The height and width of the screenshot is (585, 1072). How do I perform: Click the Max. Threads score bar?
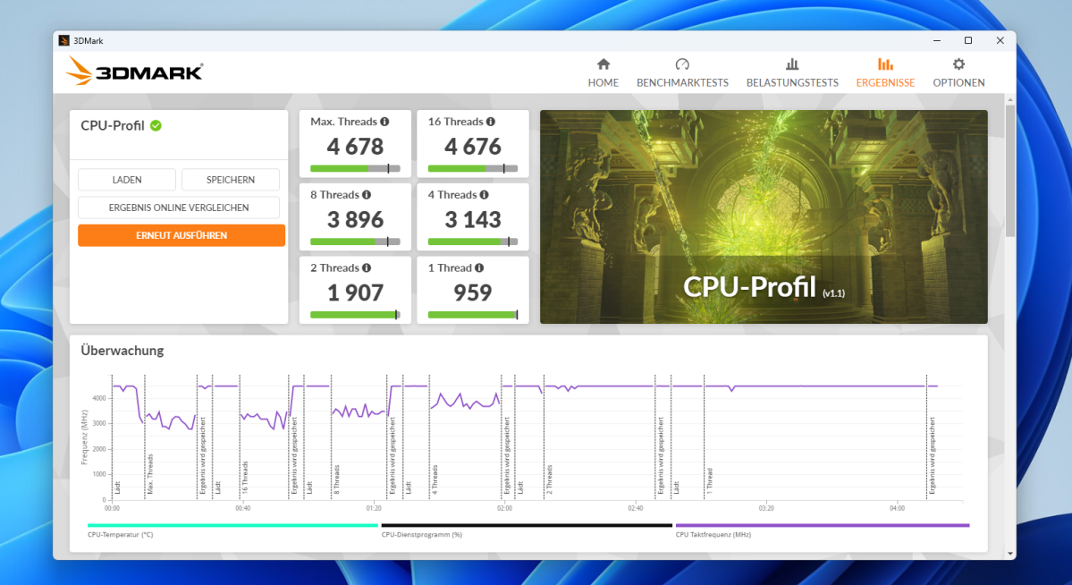[355, 168]
